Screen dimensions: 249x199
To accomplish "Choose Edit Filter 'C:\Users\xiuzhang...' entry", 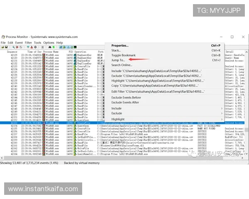I will pyautogui.click(x=164, y=92).
